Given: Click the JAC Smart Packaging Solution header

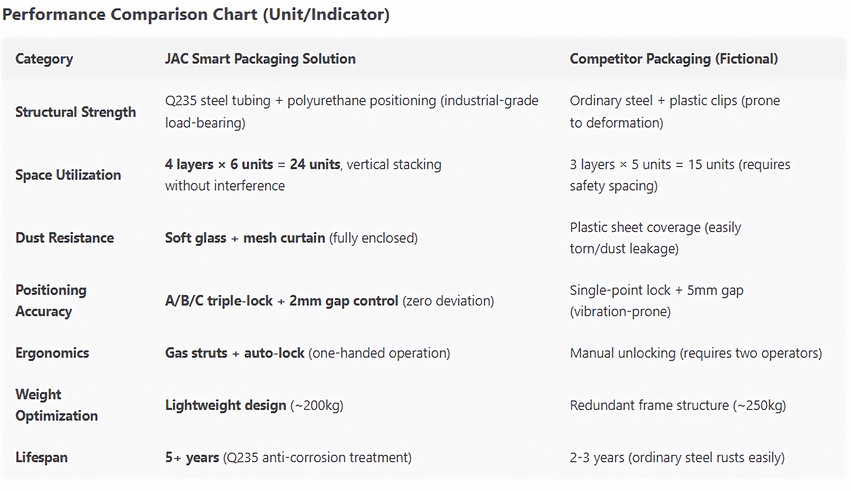Looking at the screenshot, I should (260, 59).
